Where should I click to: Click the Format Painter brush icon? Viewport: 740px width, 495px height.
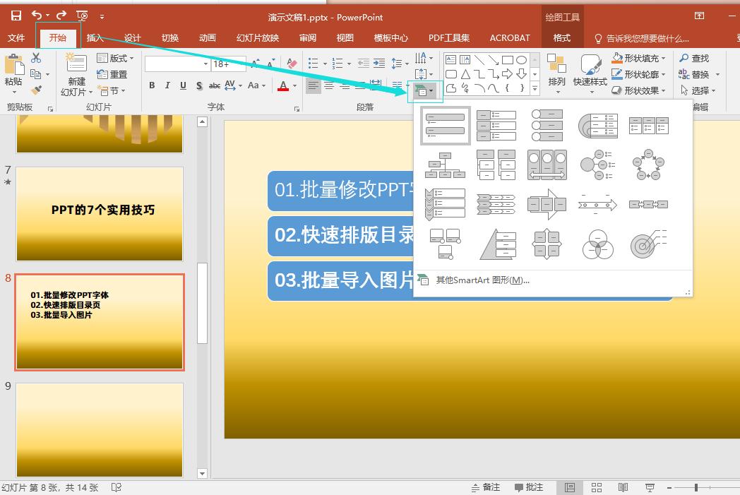pyautogui.click(x=36, y=90)
